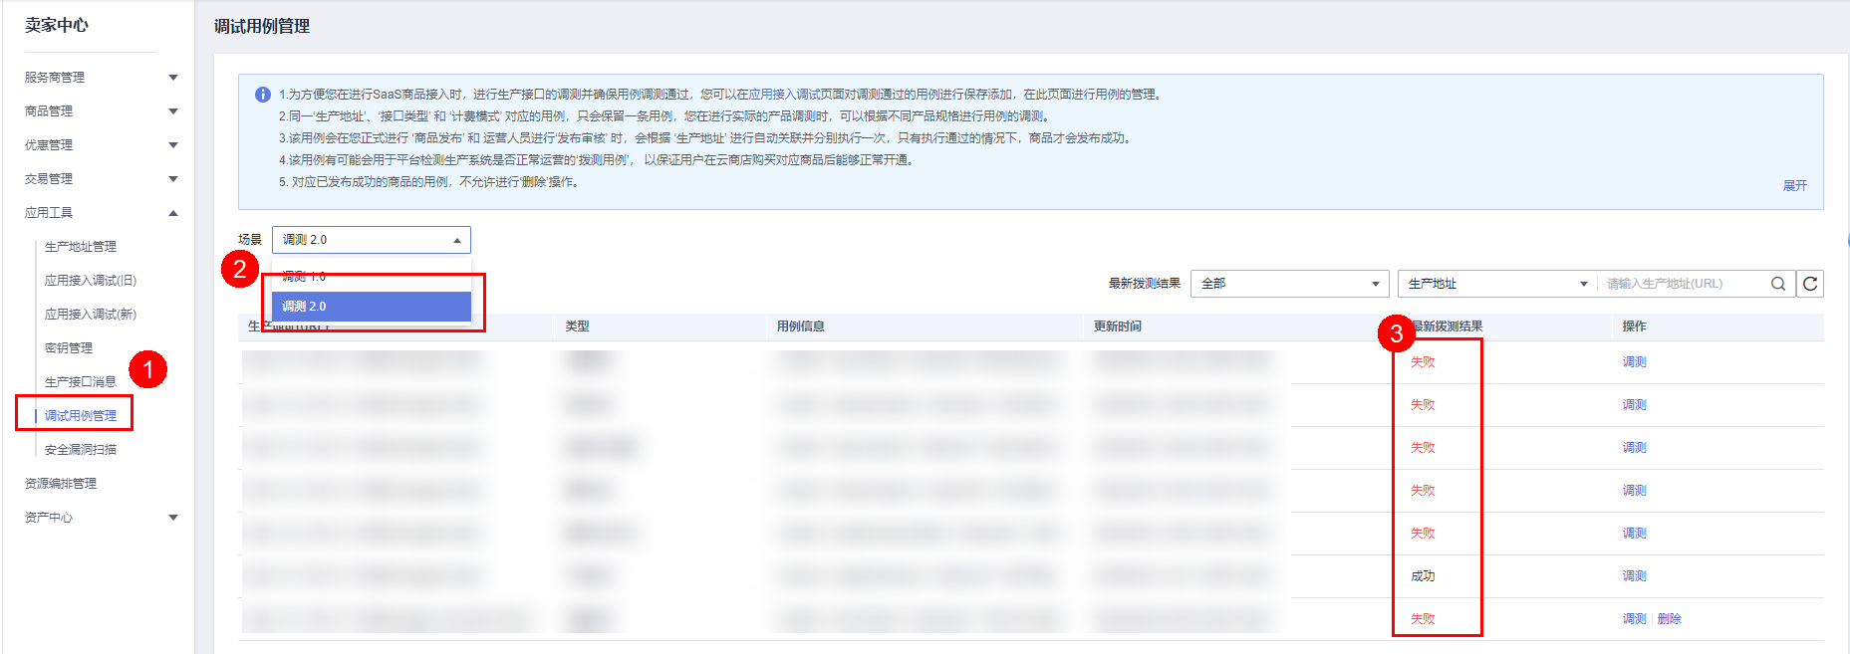The height and width of the screenshot is (654, 1850).
Task: Open 应用接入调试(新) in the sidebar
Action: point(91,315)
